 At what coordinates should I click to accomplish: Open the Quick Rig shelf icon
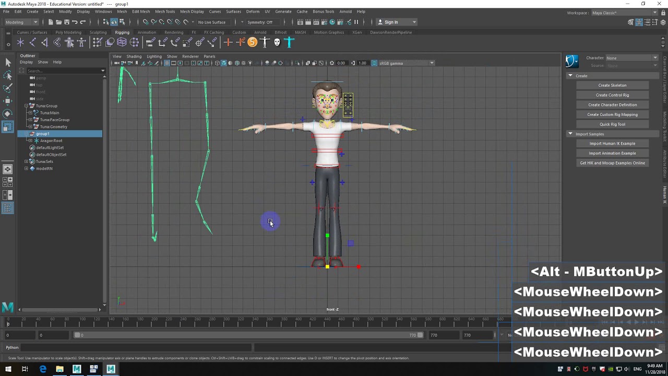(69, 42)
